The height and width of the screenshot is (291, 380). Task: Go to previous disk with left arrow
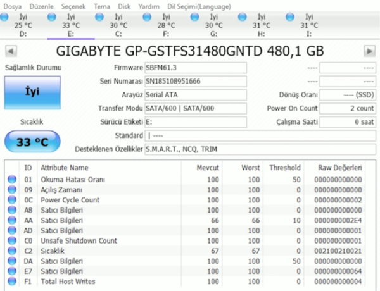11,51
